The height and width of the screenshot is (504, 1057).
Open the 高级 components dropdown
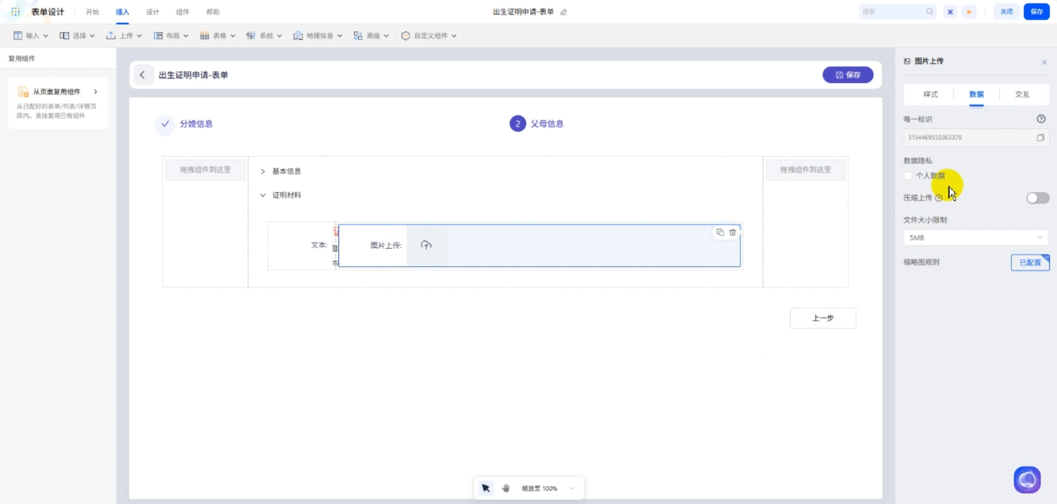[372, 36]
